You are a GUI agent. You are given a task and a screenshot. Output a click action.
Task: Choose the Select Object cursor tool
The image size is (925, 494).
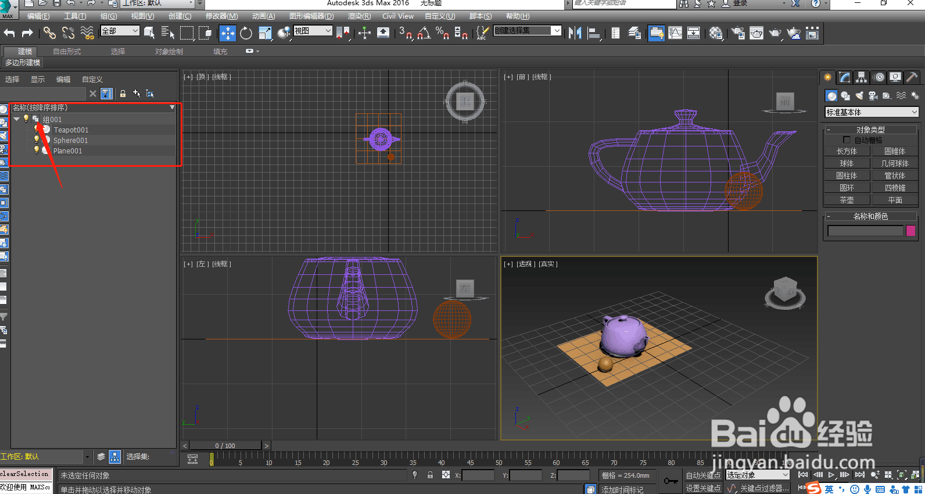click(149, 33)
